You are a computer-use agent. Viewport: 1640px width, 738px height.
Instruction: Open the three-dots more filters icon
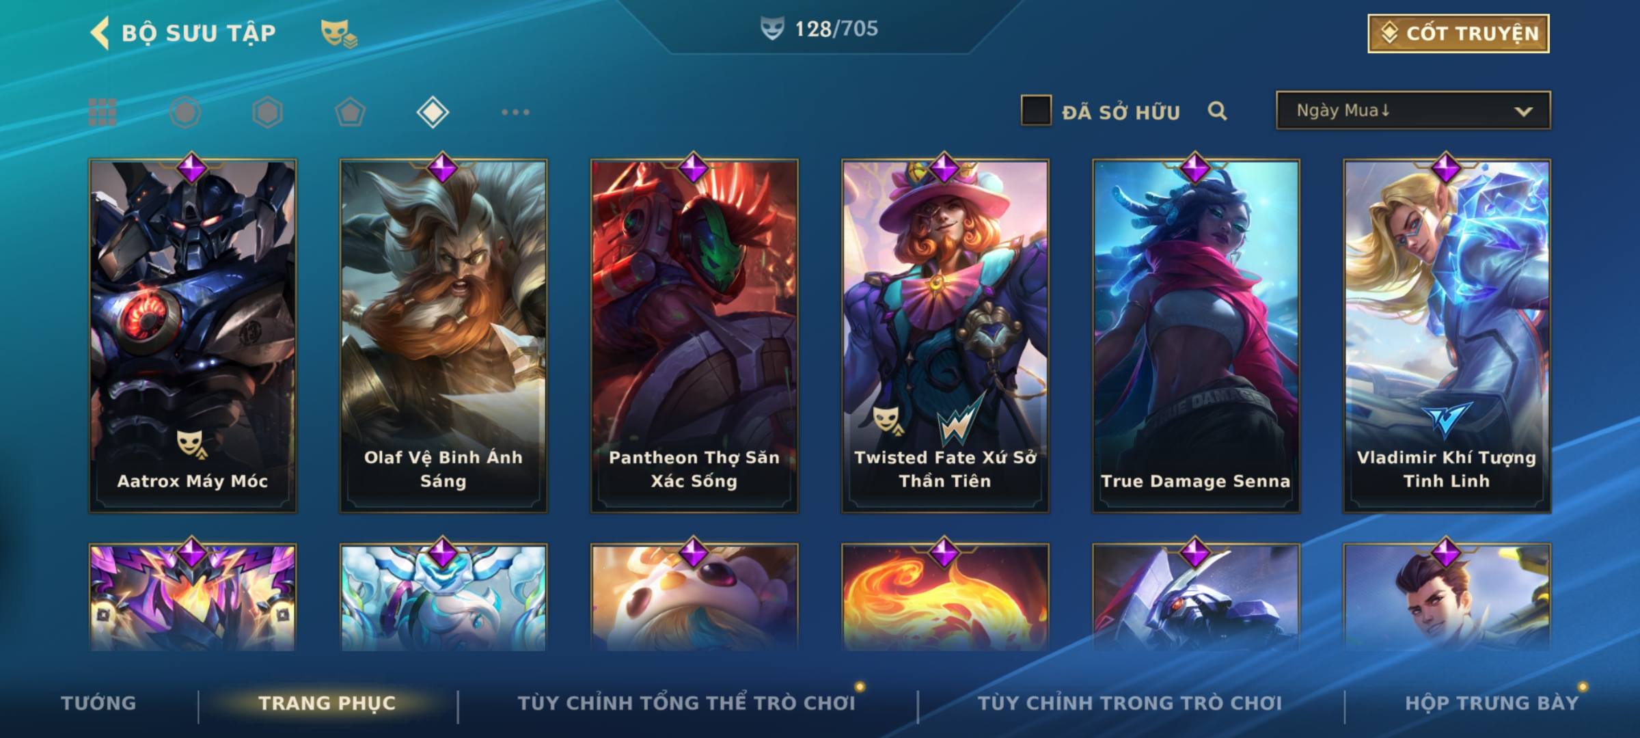coord(515,112)
